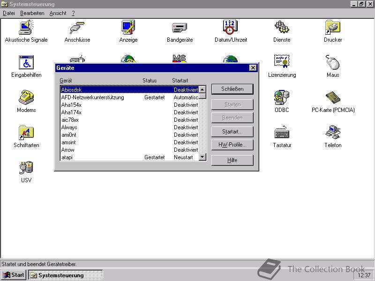375x281 pixels.
Task: Restore the Systemsteuerung window size
Action: (x=361, y=4)
